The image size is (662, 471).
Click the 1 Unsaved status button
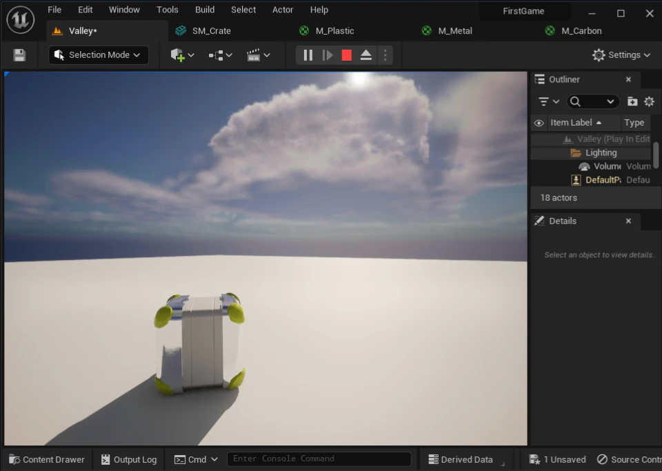558,459
